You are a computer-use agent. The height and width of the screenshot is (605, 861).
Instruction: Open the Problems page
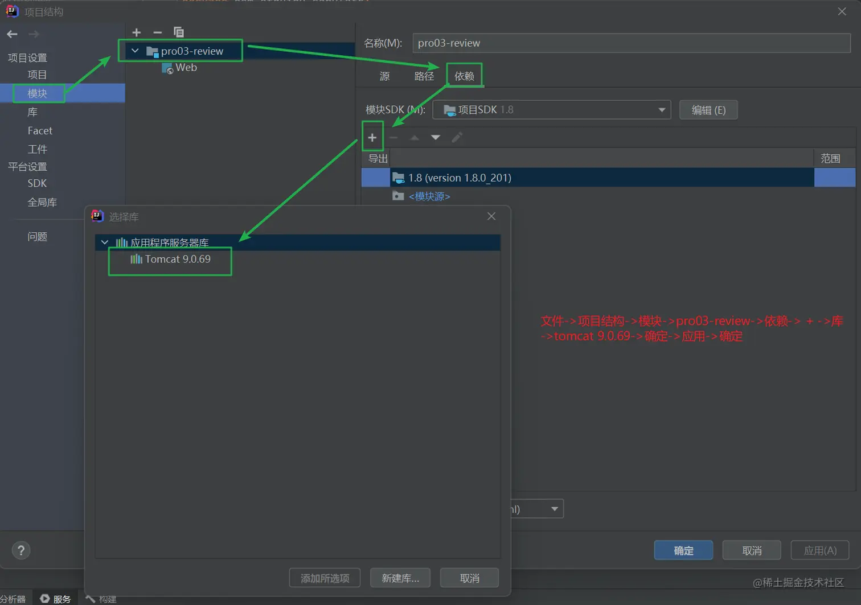(38, 237)
